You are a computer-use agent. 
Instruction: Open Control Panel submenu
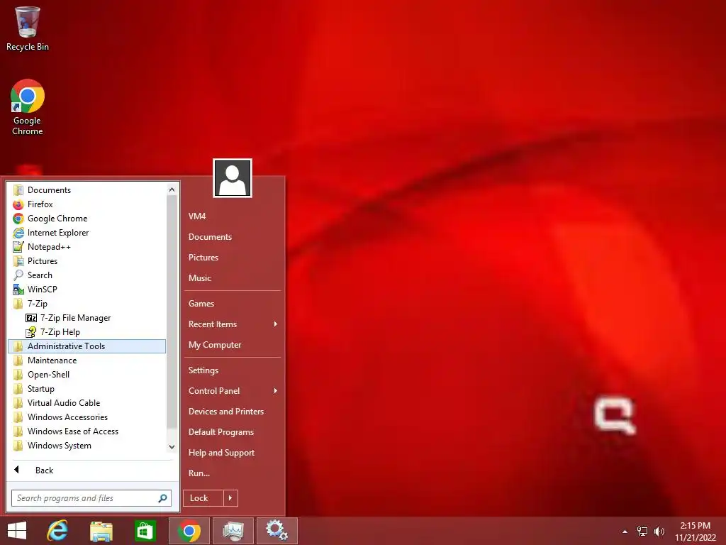[233, 391]
